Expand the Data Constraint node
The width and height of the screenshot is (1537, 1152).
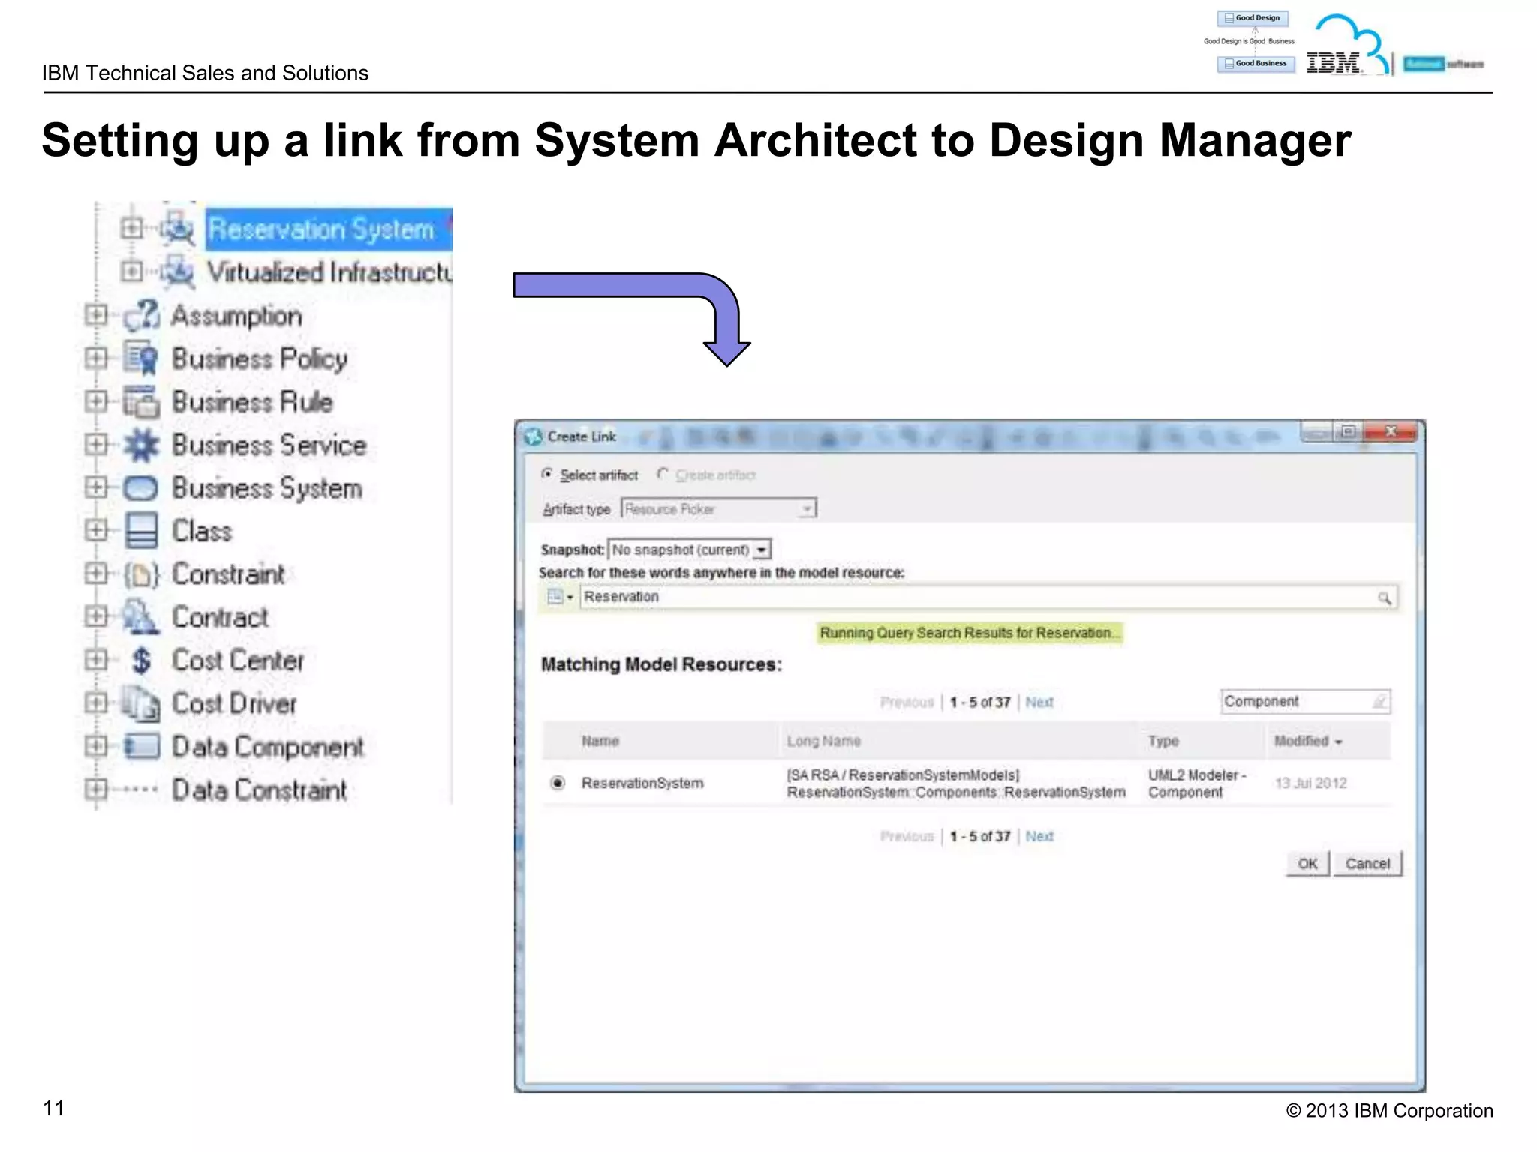[96, 789]
